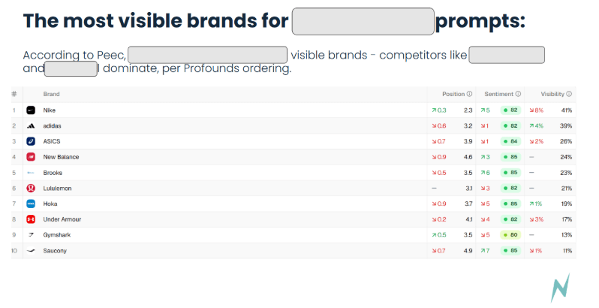Viewport: 599px width, 308px height.
Task: Open the Brooks brand name
Action: click(53, 173)
